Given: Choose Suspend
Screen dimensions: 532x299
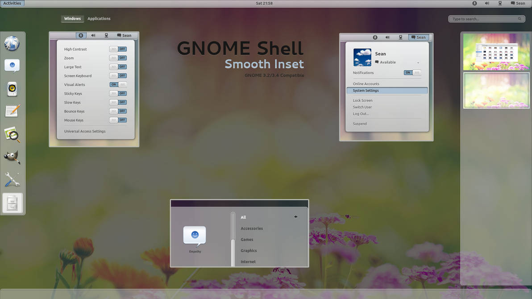Looking at the screenshot, I should click(360, 124).
